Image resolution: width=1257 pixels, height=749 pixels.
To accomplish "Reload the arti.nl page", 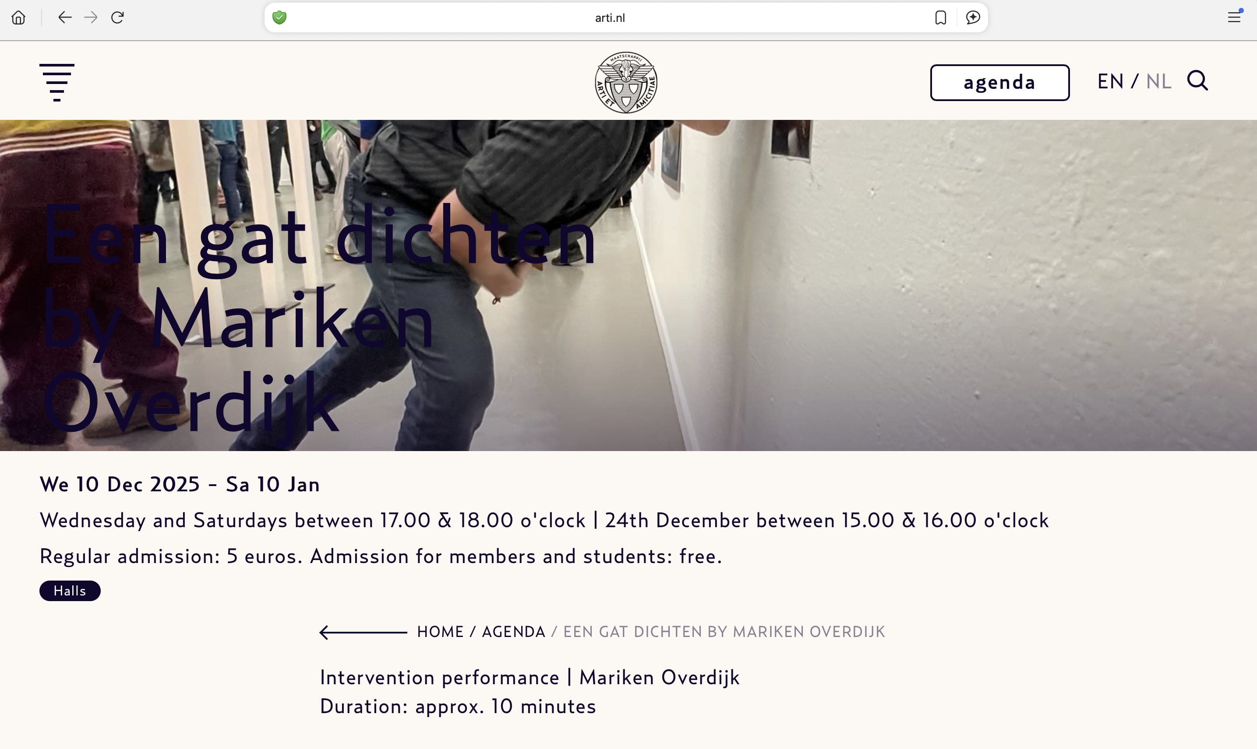I will pos(118,17).
